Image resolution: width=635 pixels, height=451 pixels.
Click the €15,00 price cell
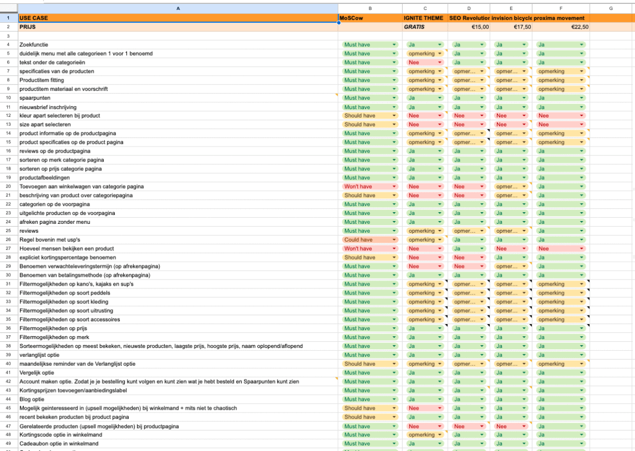469,27
